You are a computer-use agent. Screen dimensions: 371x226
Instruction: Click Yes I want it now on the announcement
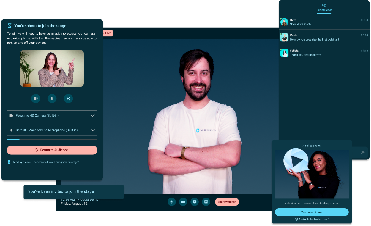(x=312, y=212)
